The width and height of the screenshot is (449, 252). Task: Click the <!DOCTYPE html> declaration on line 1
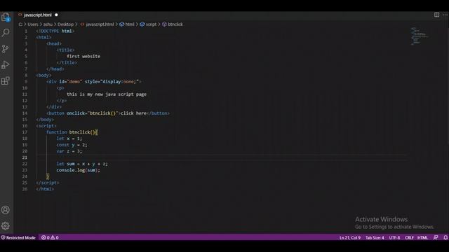tap(55, 31)
